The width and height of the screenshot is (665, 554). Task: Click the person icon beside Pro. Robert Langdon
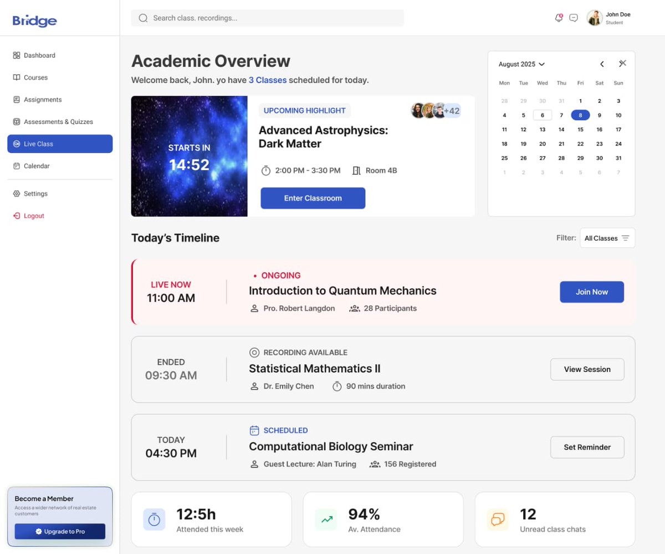click(x=254, y=308)
